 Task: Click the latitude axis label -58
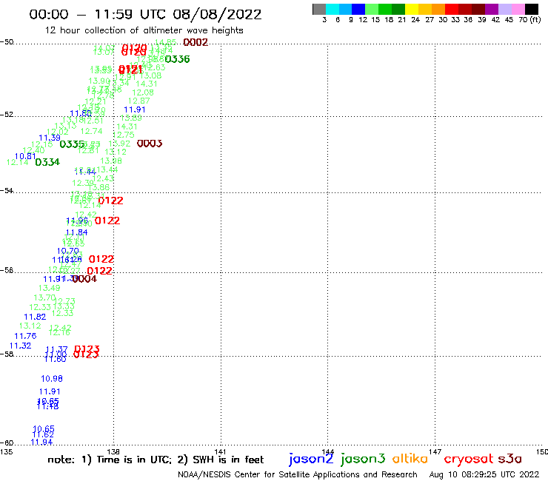(x=7, y=354)
